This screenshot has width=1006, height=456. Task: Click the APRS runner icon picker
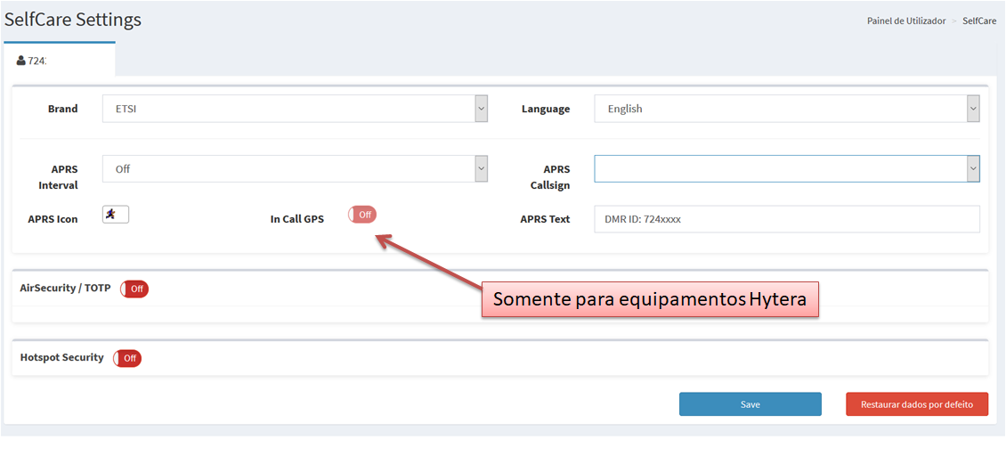pos(116,215)
